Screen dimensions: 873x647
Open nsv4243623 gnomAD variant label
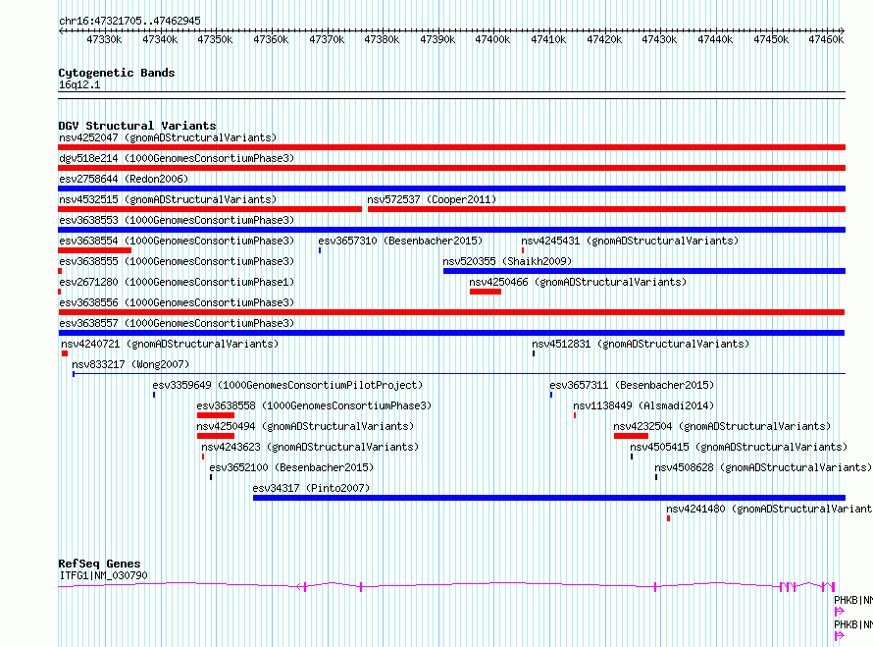point(310,447)
